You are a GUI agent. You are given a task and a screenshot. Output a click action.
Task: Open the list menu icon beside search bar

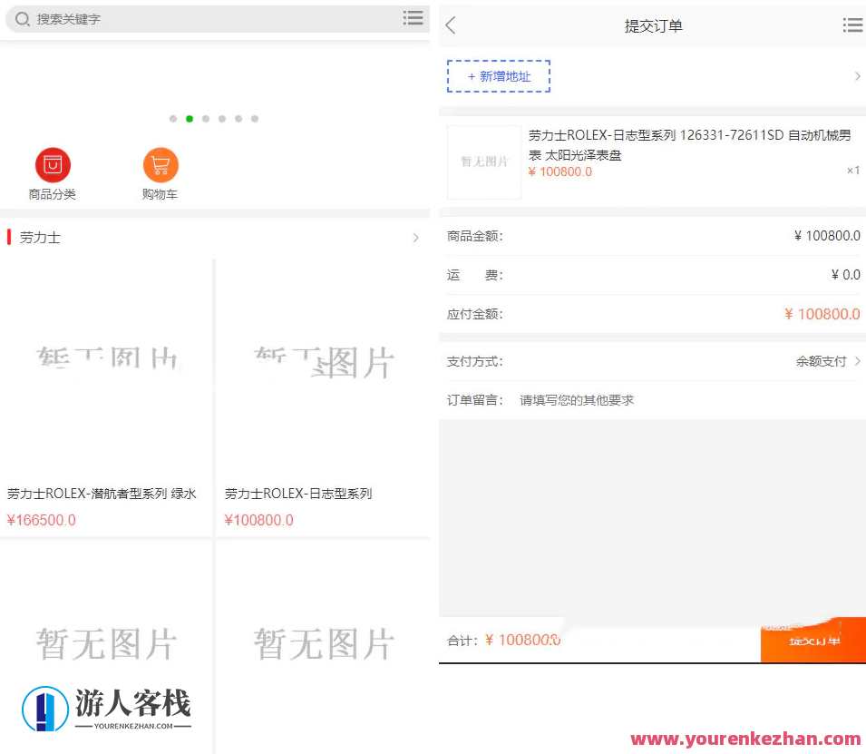coord(413,18)
